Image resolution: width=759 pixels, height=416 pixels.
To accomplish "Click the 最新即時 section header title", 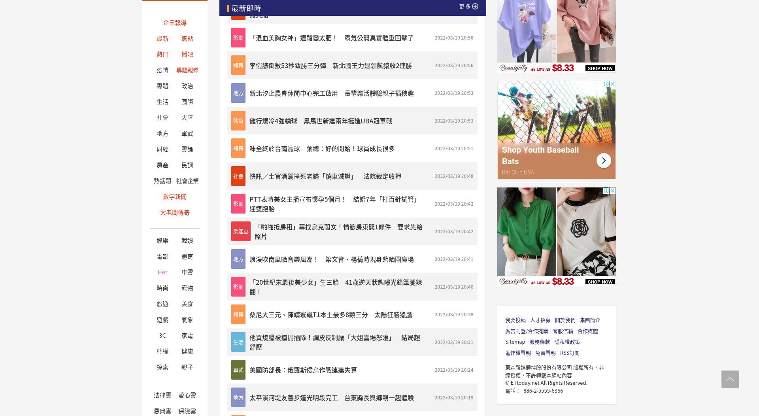I will pos(246,8).
